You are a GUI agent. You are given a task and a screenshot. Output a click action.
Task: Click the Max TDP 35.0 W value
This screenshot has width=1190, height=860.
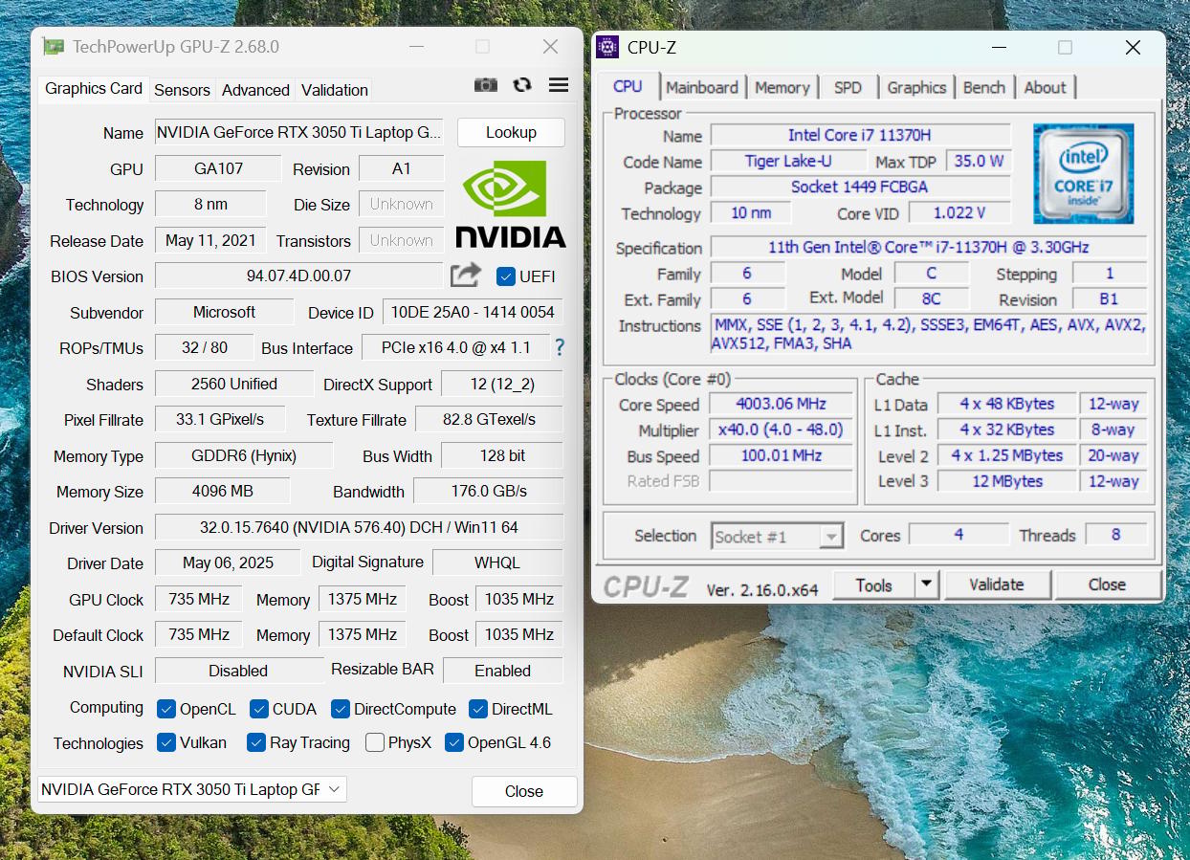[x=979, y=161]
